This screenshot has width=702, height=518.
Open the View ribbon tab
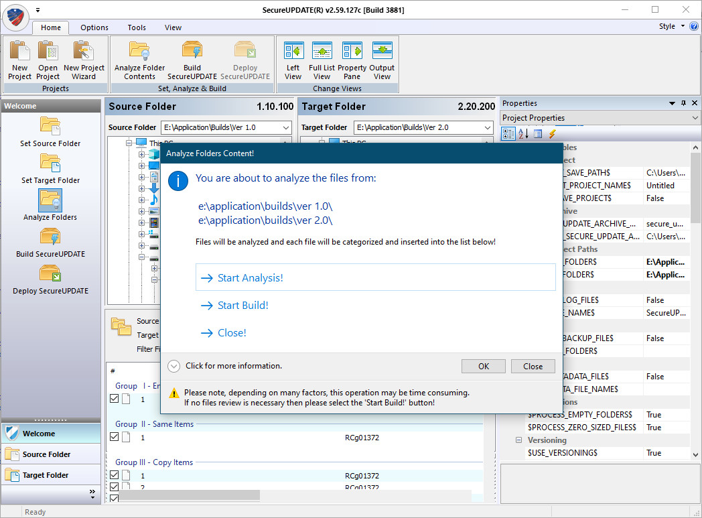coord(173,27)
